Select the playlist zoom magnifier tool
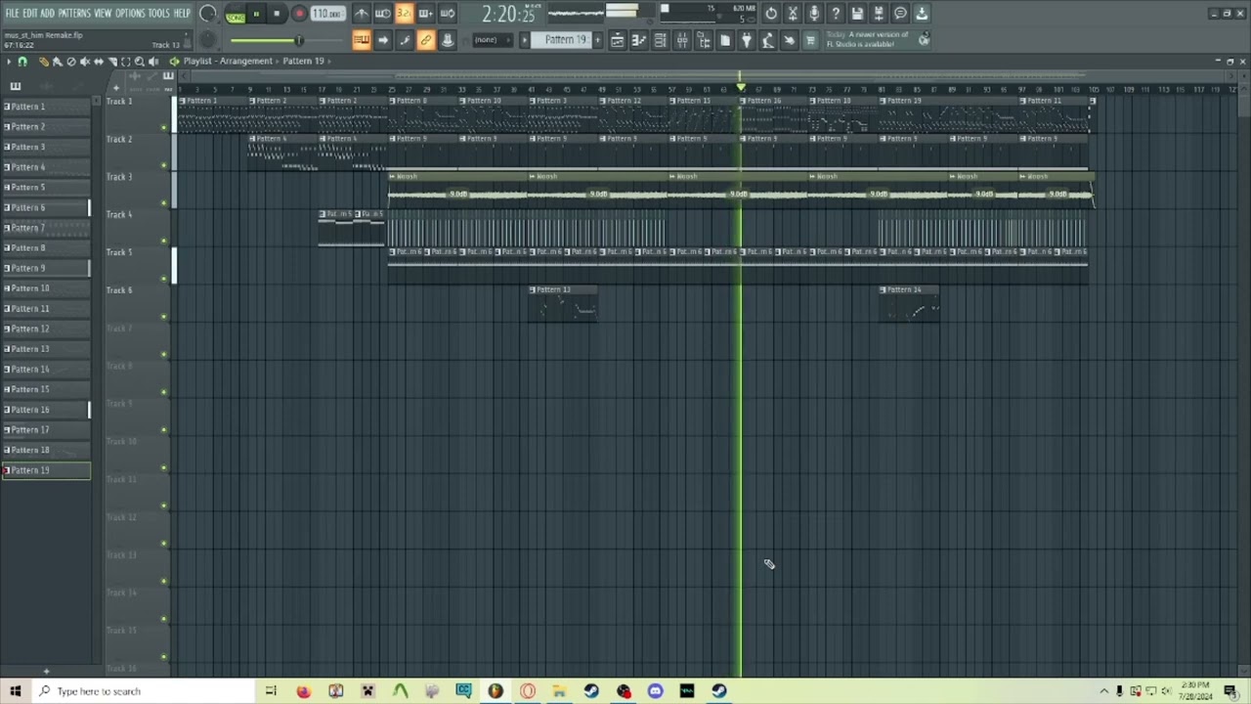 [x=139, y=62]
